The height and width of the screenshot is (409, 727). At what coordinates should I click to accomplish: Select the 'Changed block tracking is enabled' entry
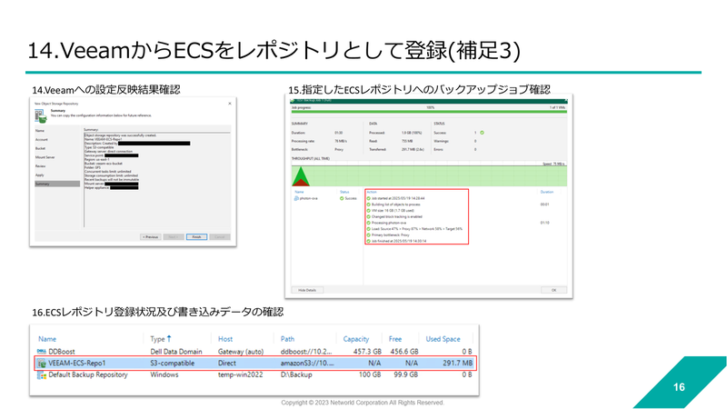pos(397,216)
